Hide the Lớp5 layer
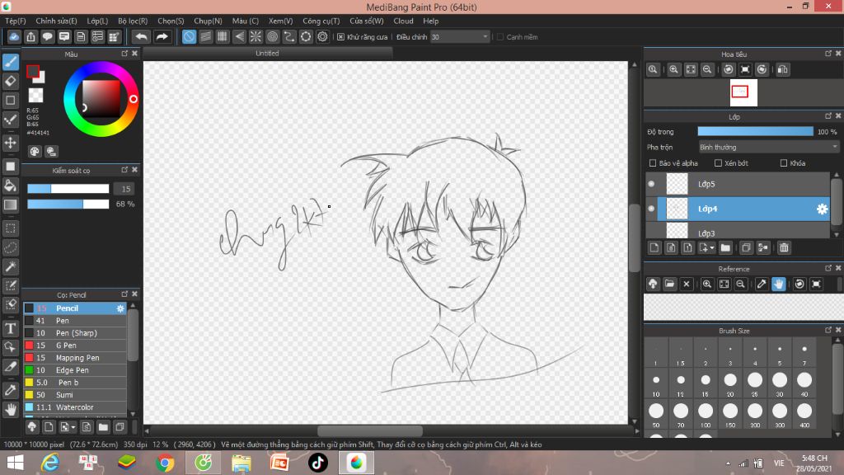This screenshot has height=475, width=844. [x=651, y=184]
